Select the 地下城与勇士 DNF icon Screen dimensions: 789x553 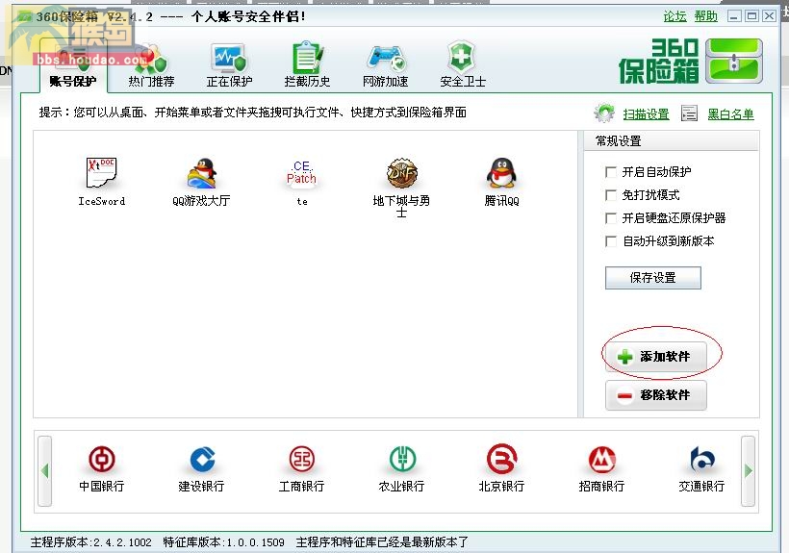401,172
